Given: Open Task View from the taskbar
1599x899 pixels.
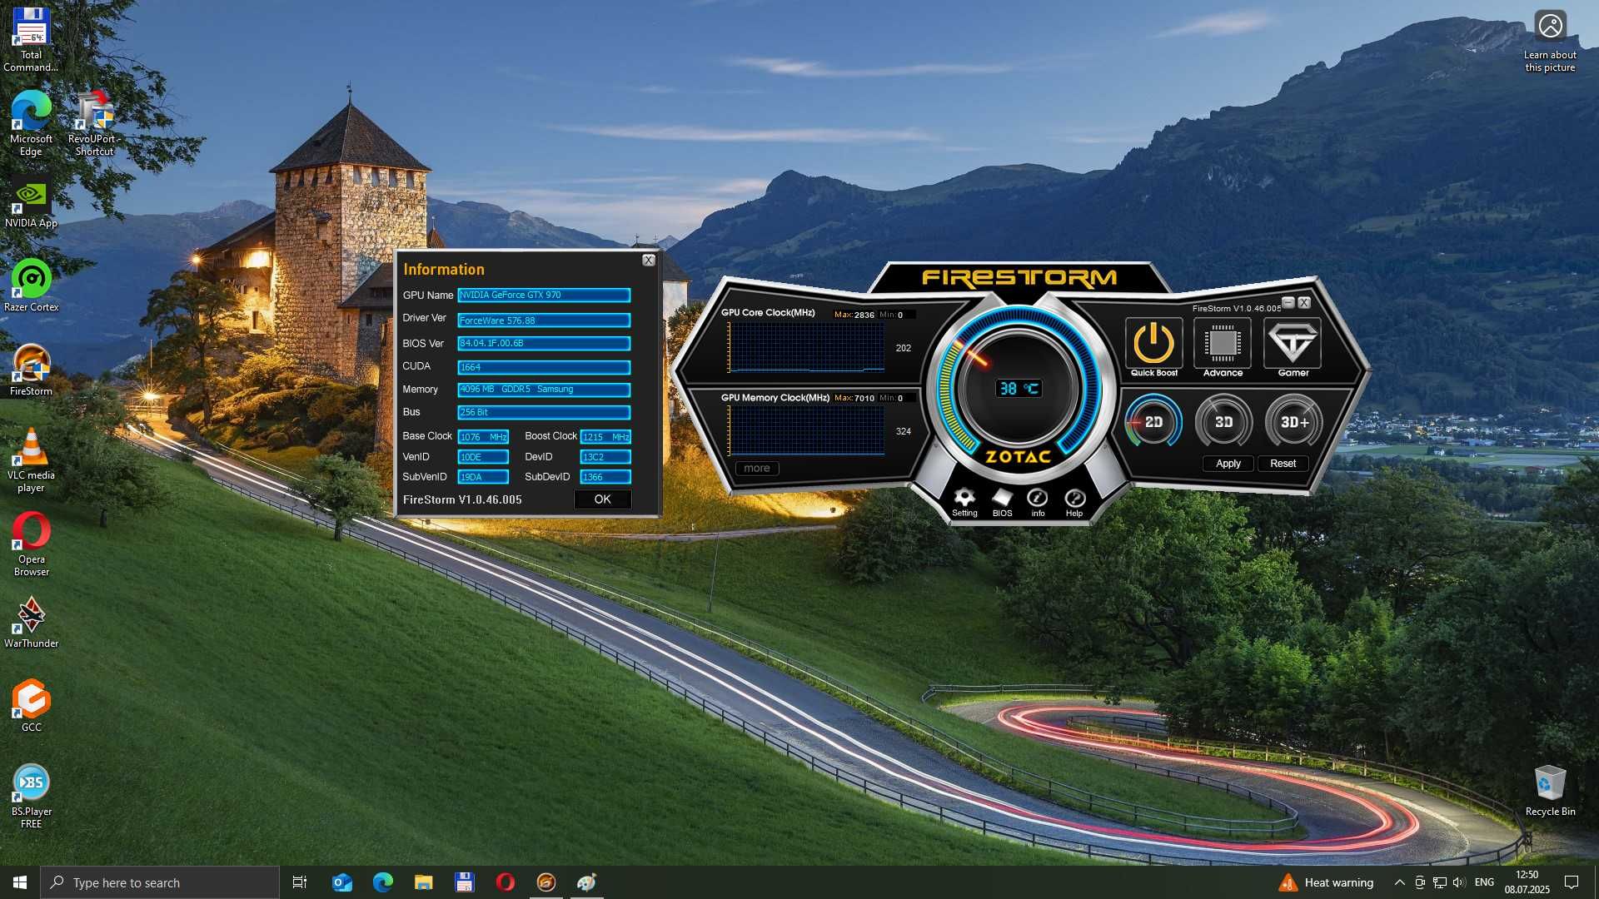Looking at the screenshot, I should [300, 882].
